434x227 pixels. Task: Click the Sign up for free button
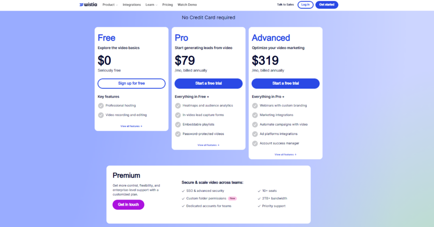point(131,83)
